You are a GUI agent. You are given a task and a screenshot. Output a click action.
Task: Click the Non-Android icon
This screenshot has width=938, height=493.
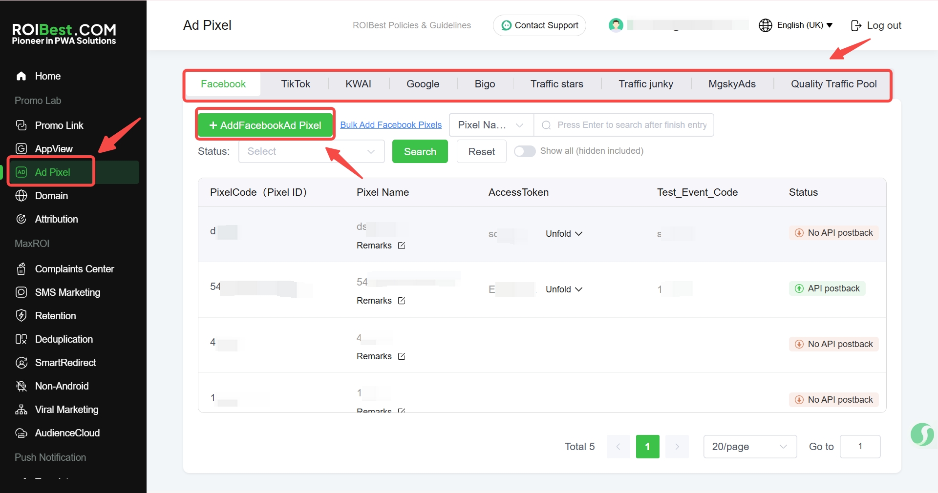coord(21,386)
